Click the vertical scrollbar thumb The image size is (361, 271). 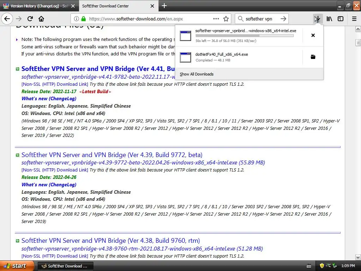point(358,43)
